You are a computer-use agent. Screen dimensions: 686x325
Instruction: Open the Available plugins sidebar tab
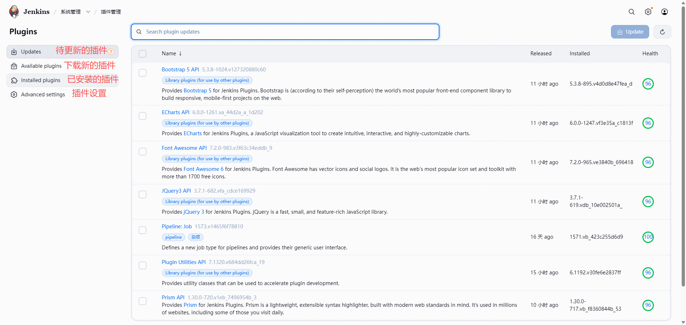tap(63, 66)
